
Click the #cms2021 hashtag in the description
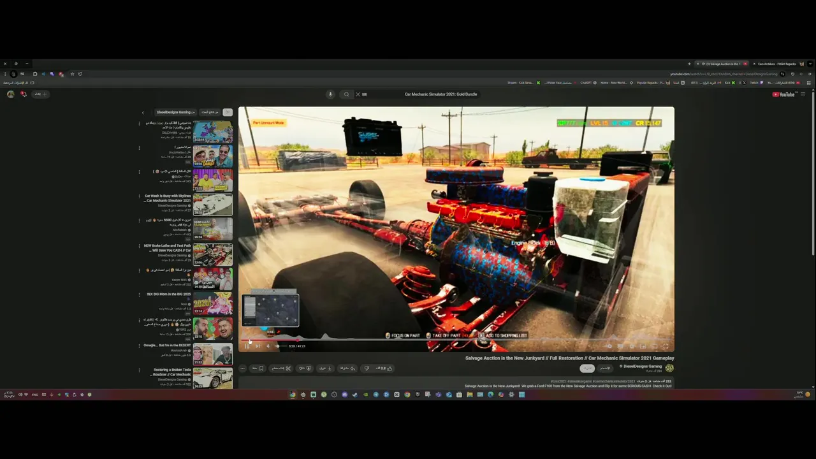tap(558, 381)
